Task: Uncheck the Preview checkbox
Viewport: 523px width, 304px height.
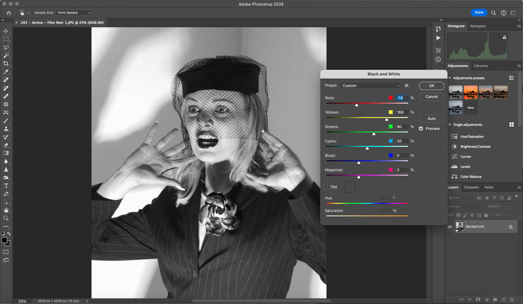Action: 420,129
